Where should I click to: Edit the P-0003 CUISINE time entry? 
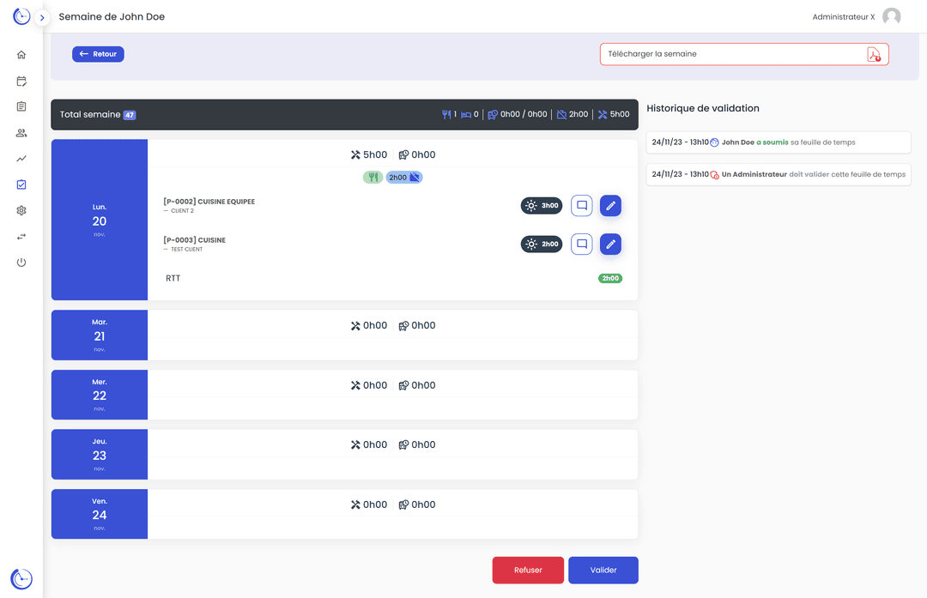610,245
